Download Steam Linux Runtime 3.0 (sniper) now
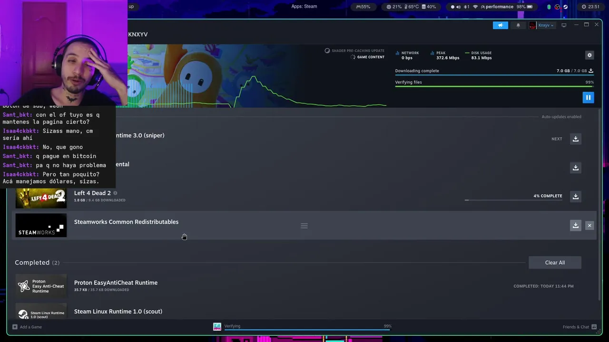This screenshot has height=342, width=609. (x=575, y=139)
